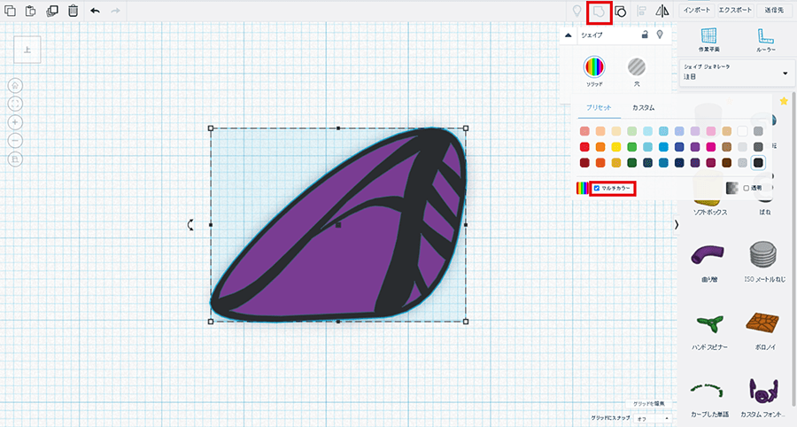
Task: Click the 送信先 button
Action: (x=774, y=10)
